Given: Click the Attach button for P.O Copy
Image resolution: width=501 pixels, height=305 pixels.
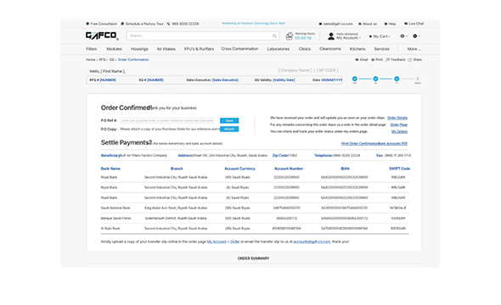Looking at the screenshot, I should point(229,129).
